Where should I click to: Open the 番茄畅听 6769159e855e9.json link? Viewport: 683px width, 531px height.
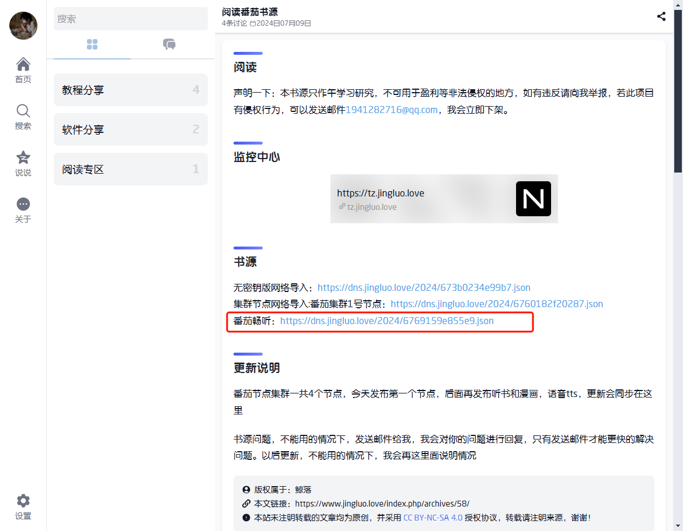[x=387, y=321]
